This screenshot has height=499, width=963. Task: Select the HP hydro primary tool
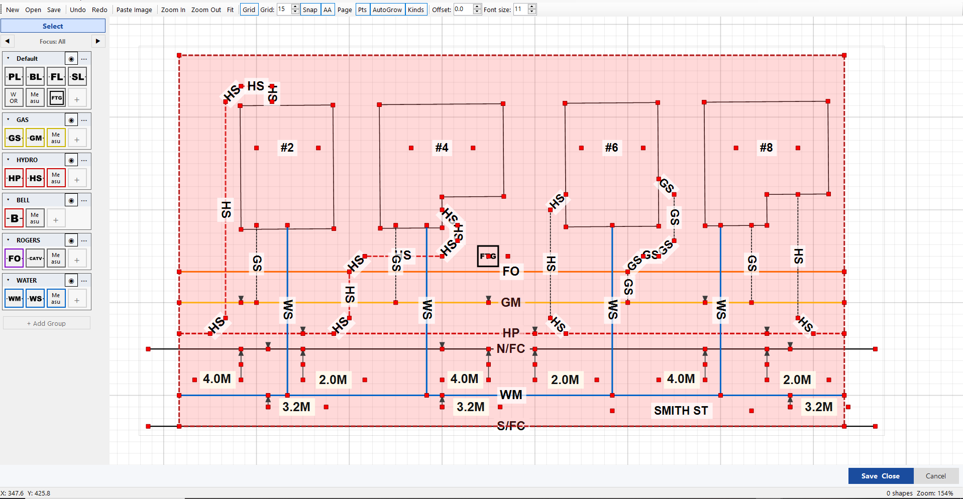pos(14,178)
